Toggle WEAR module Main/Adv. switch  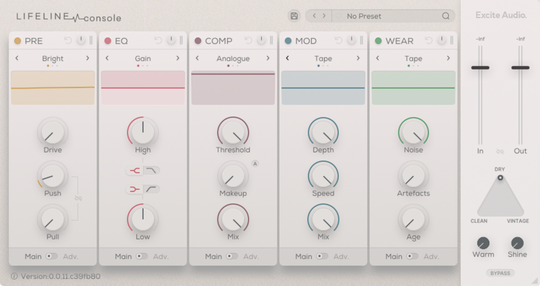point(411,256)
